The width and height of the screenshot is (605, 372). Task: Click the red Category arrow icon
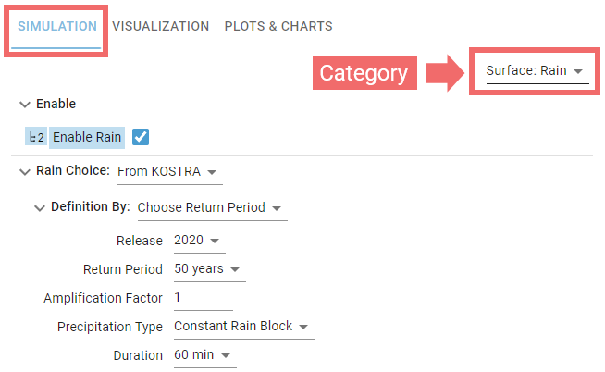[x=442, y=74]
